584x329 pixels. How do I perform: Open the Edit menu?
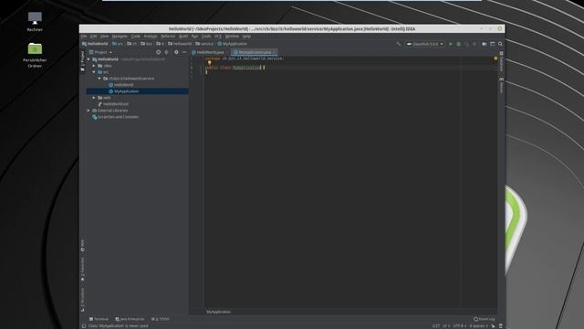[x=93, y=37]
